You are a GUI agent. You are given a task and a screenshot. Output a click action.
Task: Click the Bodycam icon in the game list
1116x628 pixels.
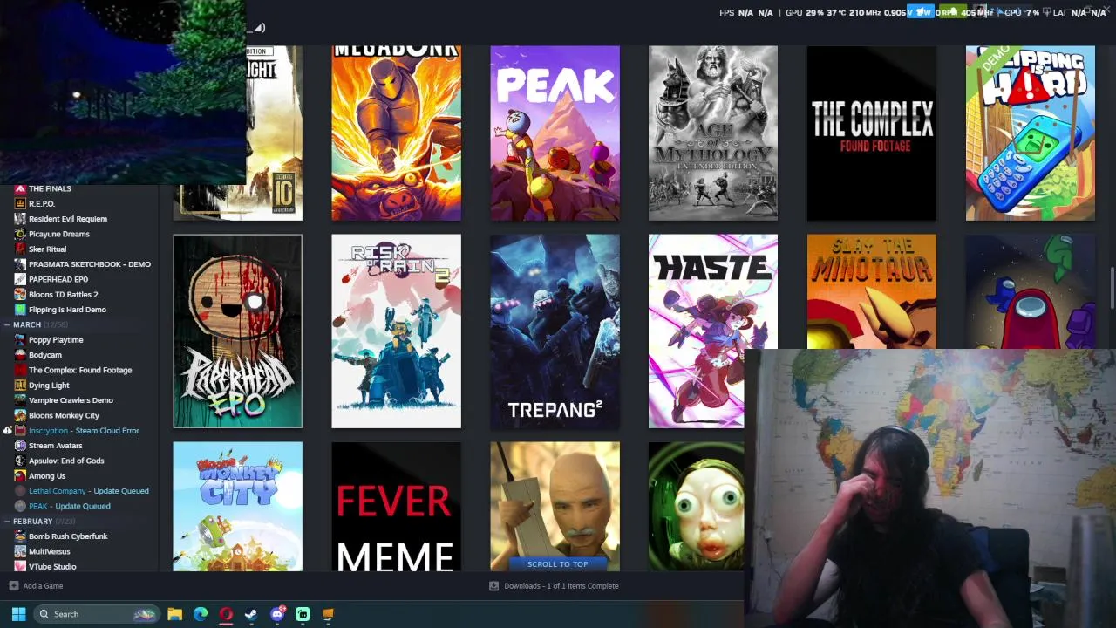(20, 355)
